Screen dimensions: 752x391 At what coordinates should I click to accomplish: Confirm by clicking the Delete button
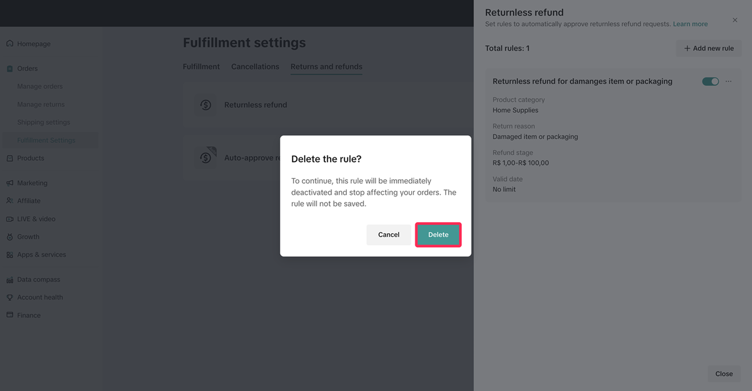[438, 235]
